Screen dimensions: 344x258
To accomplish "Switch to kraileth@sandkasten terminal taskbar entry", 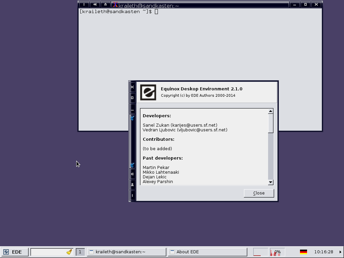I will tap(127, 252).
